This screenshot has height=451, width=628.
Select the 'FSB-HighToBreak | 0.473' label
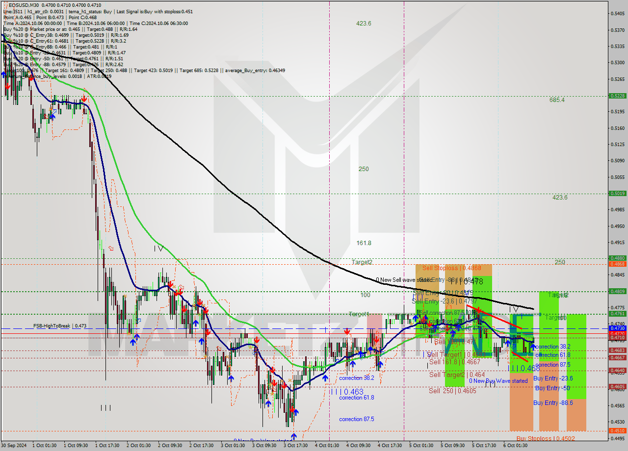[60, 326]
